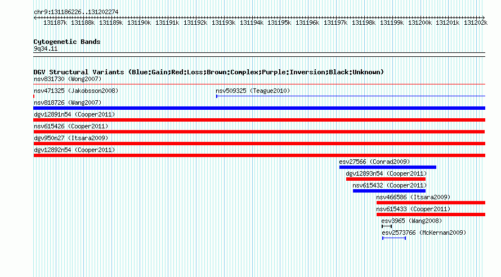Click the 131199k ruler tick label

[392, 23]
